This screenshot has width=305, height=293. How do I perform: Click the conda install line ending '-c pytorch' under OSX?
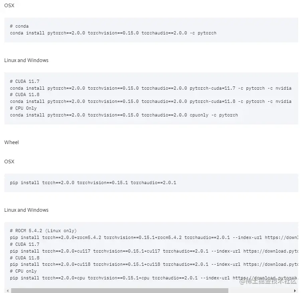[x=113, y=33]
